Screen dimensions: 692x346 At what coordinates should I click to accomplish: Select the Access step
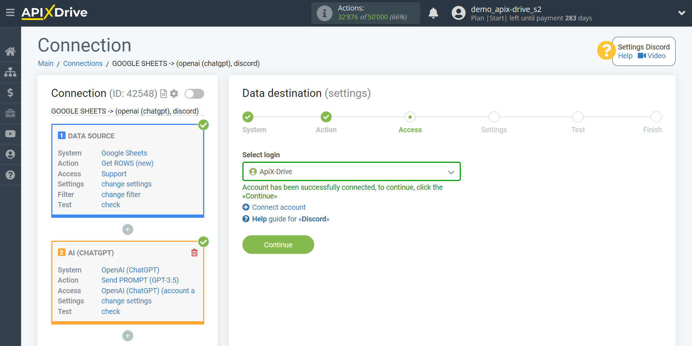click(x=410, y=117)
